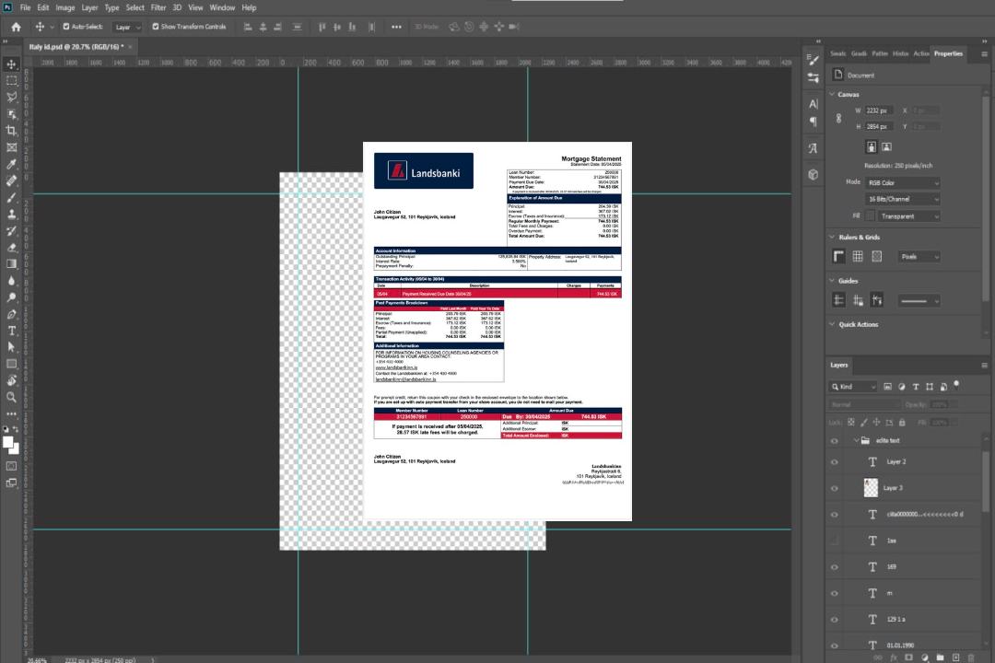The width and height of the screenshot is (995, 663).
Task: Hide the '01.01.1990' text layer
Action: click(835, 646)
